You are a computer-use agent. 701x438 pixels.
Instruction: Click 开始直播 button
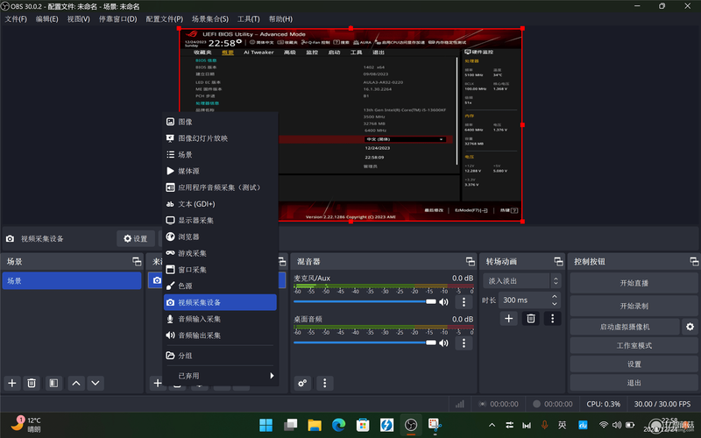[x=634, y=283]
